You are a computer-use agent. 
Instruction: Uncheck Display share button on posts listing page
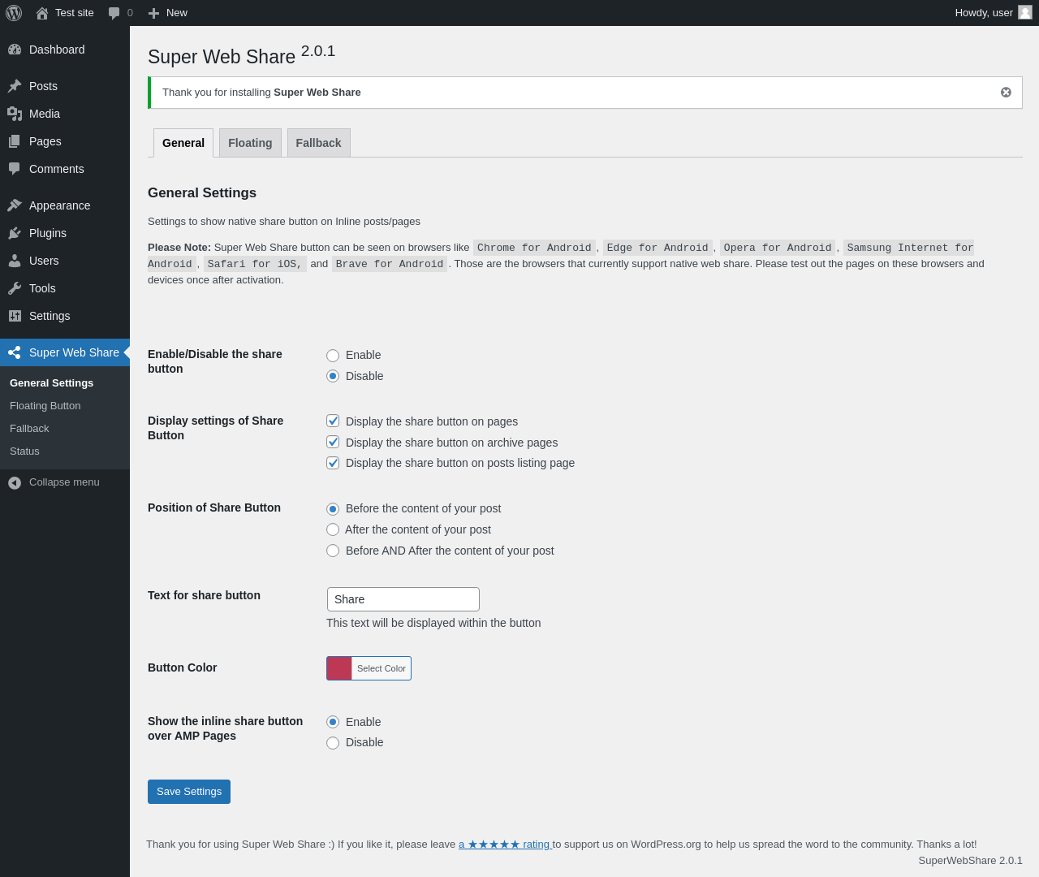(333, 463)
